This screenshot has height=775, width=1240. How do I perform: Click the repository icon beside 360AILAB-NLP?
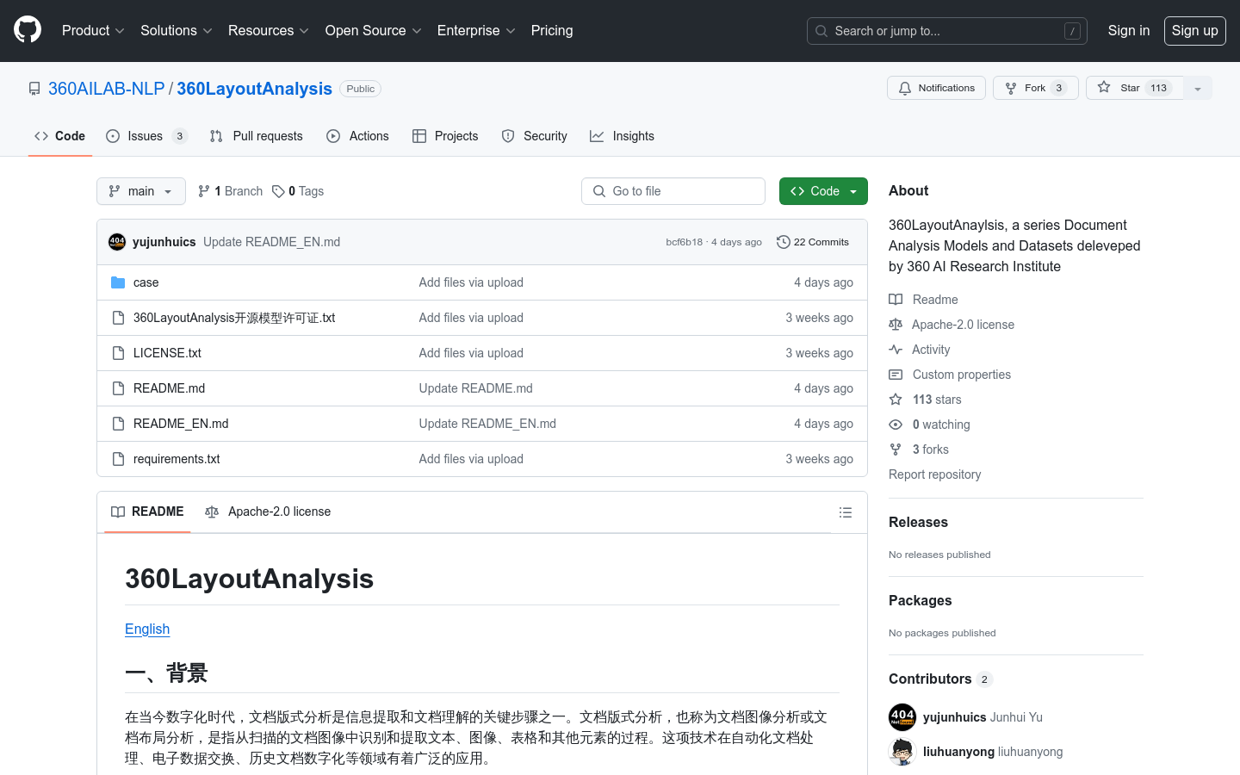pos(34,89)
